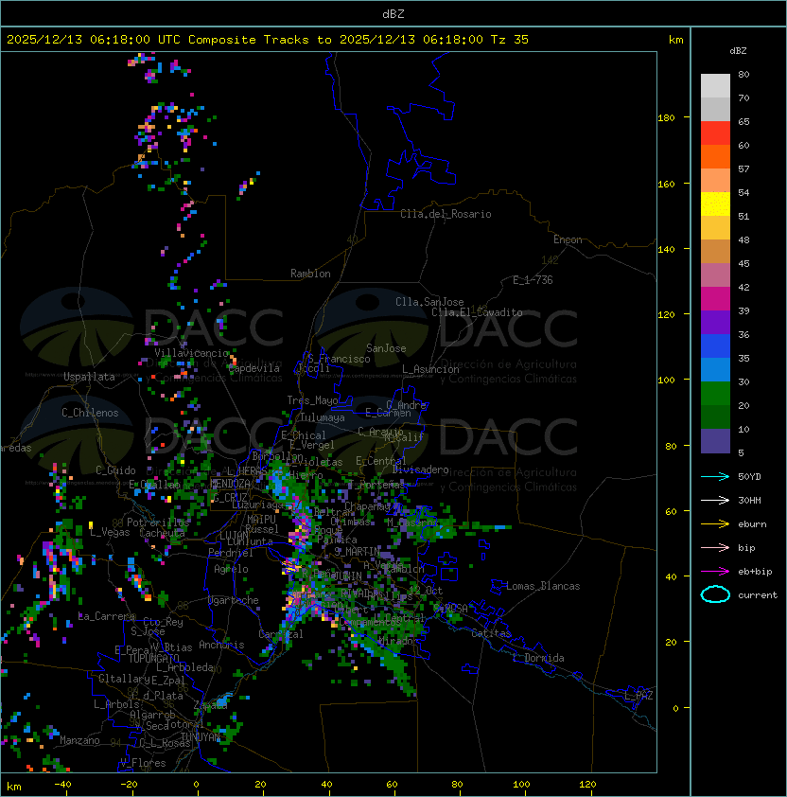Click the 'Composite Tracks' timestamp header line
The height and width of the screenshot is (797, 787).
pyautogui.click(x=268, y=40)
